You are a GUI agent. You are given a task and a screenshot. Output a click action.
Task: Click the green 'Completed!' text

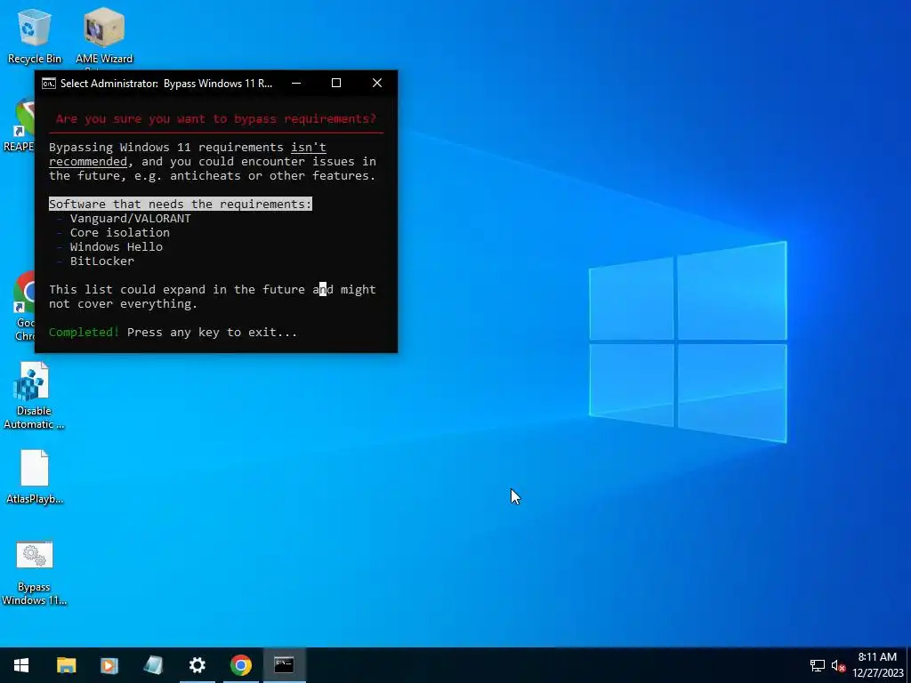(x=84, y=333)
